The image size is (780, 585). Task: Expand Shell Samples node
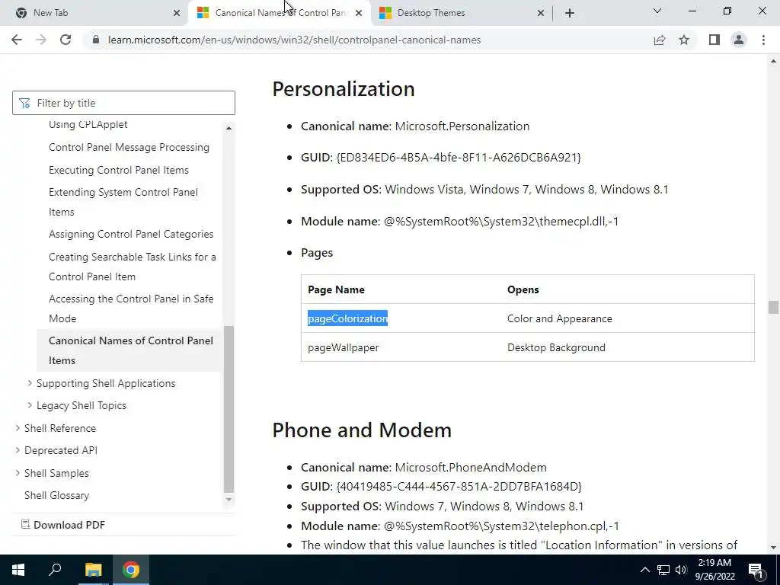(x=18, y=473)
